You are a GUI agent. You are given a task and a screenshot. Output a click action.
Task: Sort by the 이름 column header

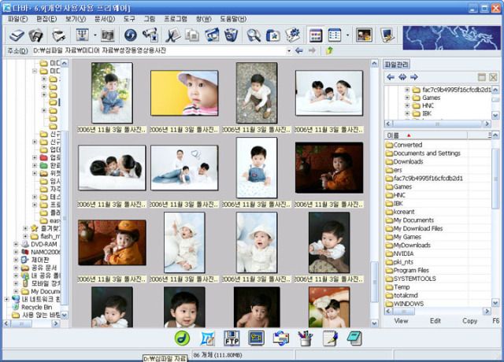(426, 135)
